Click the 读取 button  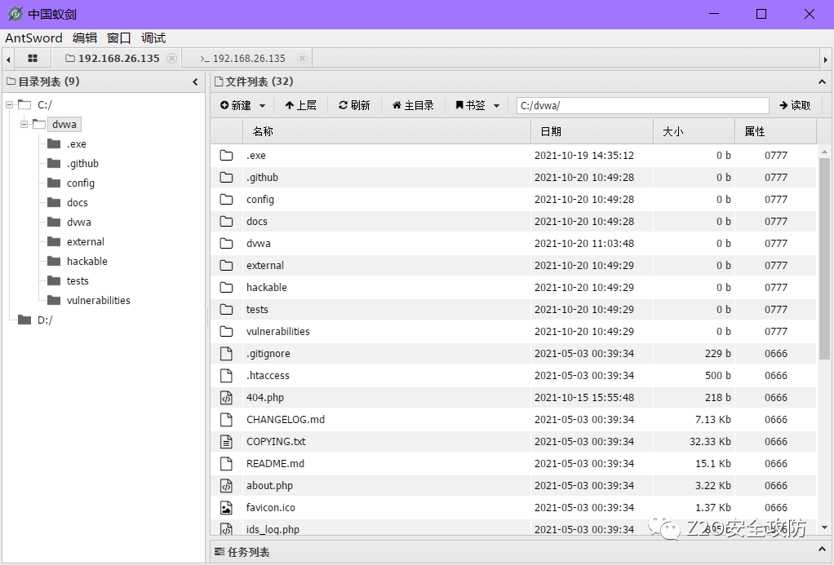795,105
